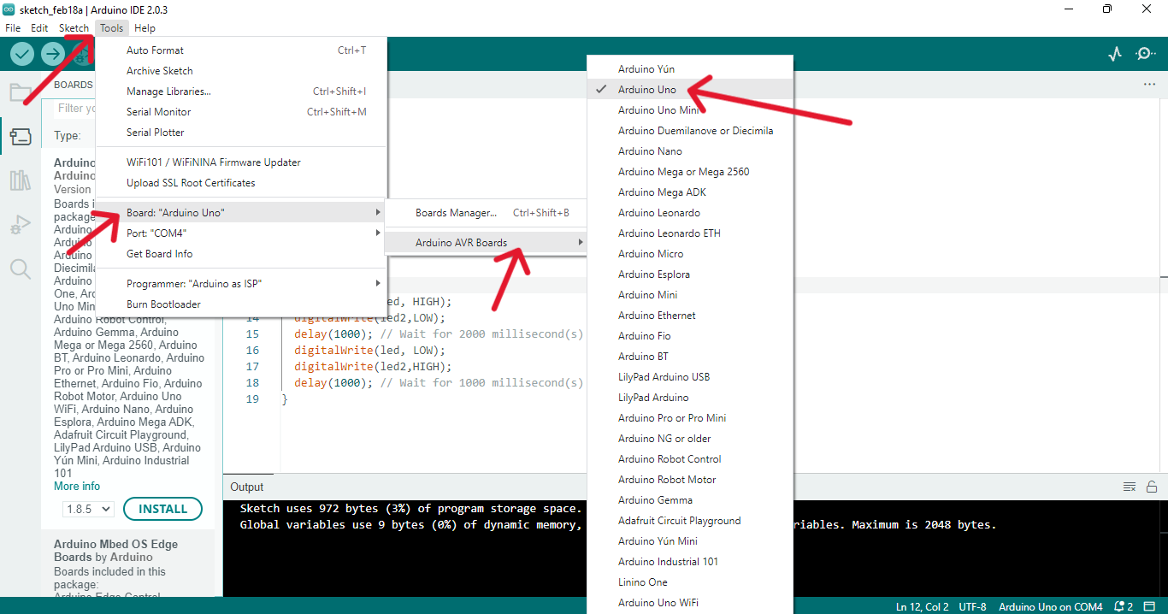Click the More info link
The height and width of the screenshot is (614, 1168).
click(77, 487)
